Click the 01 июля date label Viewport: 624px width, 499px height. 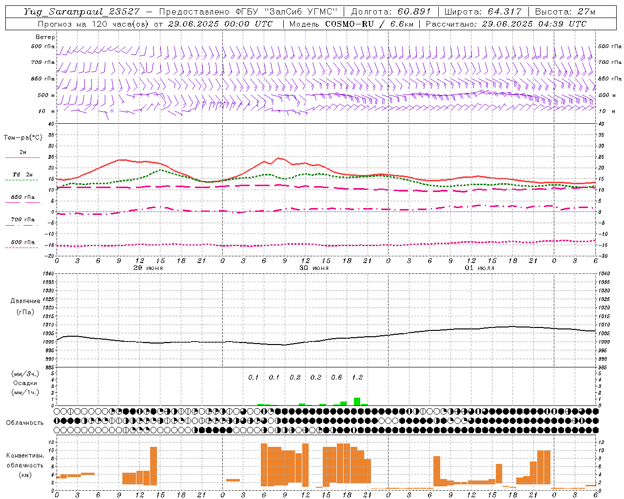point(480,268)
